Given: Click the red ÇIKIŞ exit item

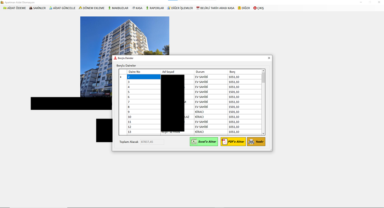Looking at the screenshot, I should pos(258,8).
